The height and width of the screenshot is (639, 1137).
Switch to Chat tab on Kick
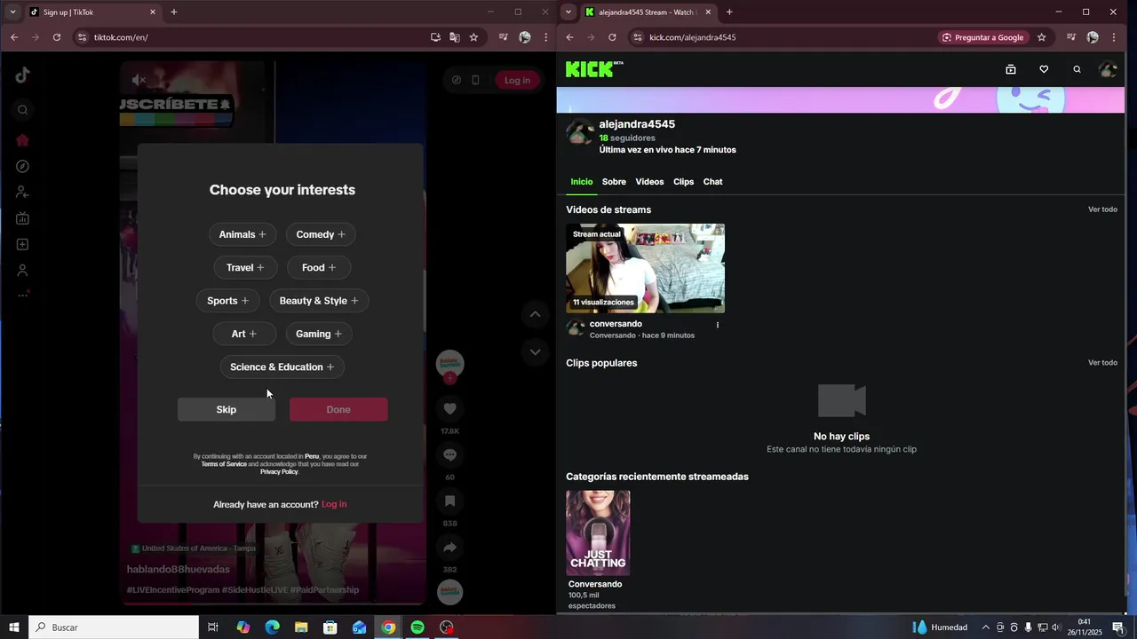[712, 182]
